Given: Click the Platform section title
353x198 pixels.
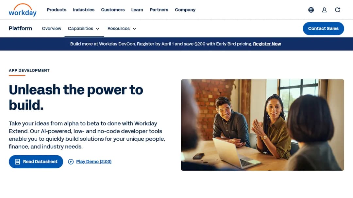Looking at the screenshot, I should pyautogui.click(x=21, y=28).
